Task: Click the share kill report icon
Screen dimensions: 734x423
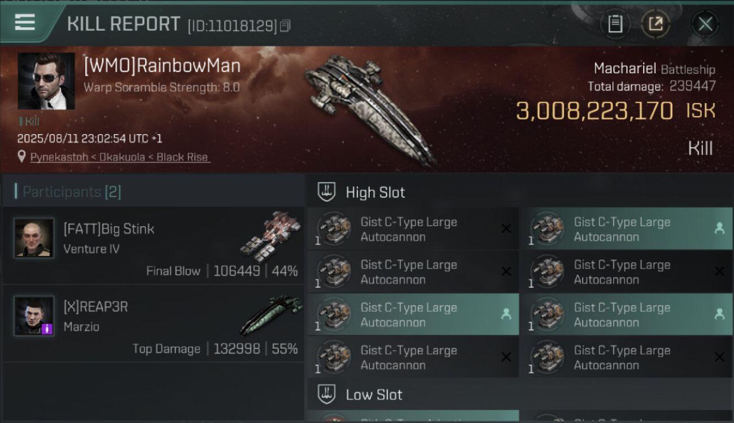Action: coord(656,24)
